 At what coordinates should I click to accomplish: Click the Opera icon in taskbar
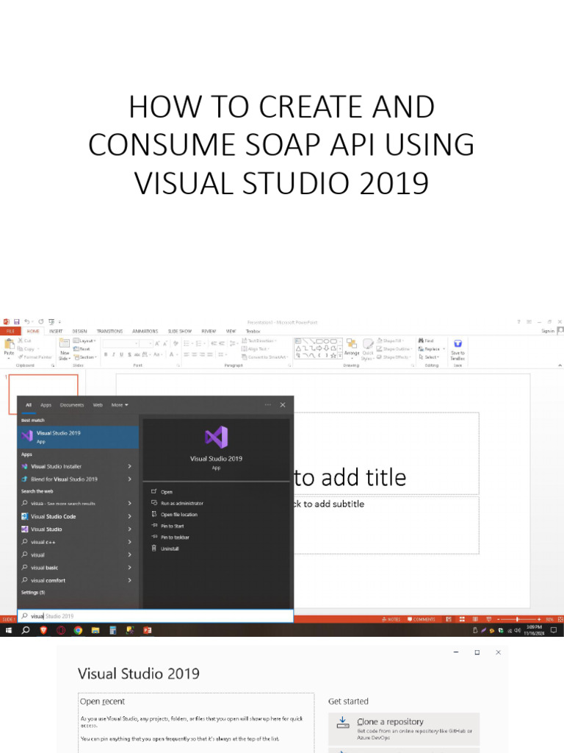(x=61, y=630)
